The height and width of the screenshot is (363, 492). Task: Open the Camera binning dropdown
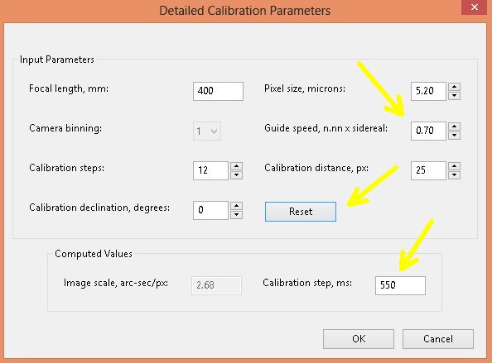(207, 131)
